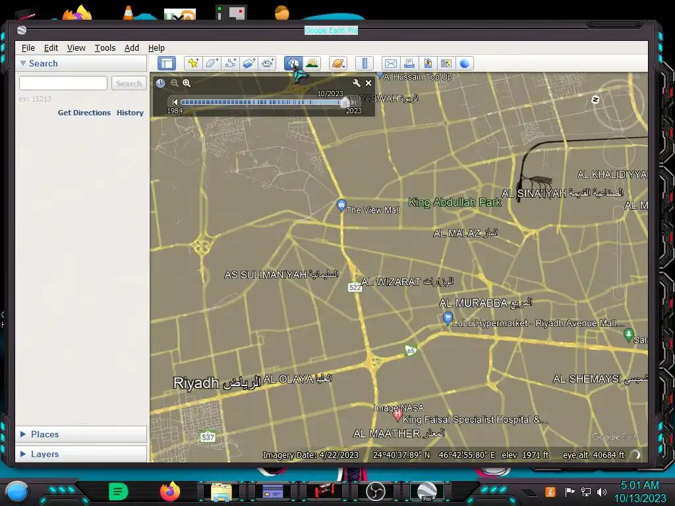This screenshot has width=675, height=506.
Task: Toggle the sidebar panel button
Action: 167,64
